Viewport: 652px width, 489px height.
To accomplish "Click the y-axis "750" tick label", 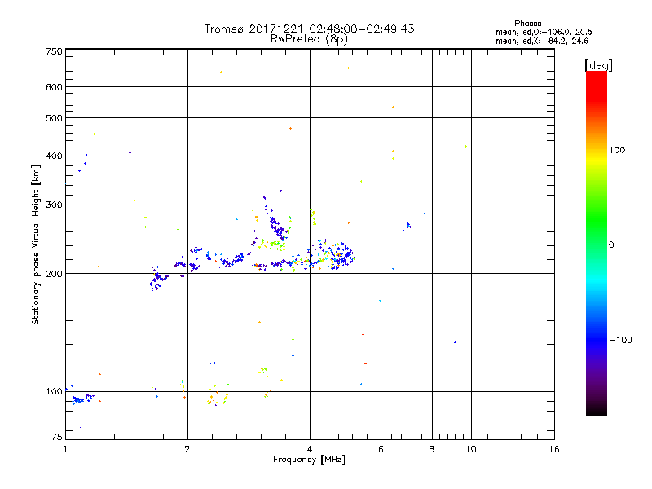I will (x=54, y=51).
